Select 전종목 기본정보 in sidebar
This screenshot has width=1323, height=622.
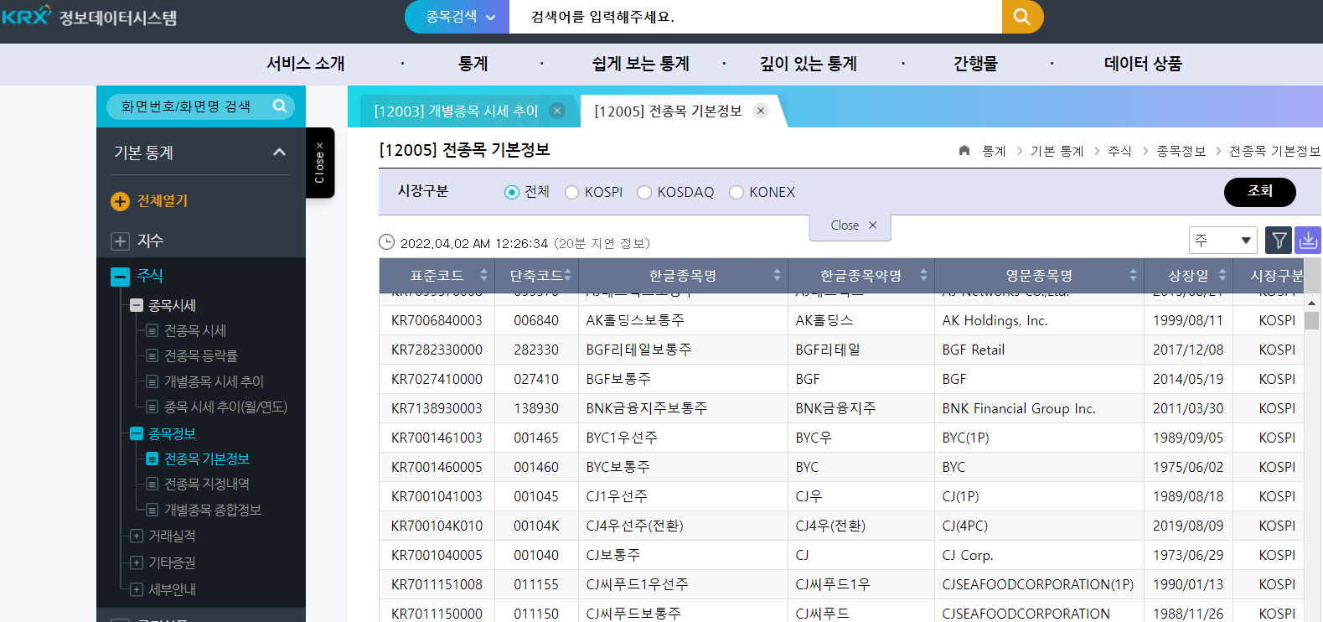(x=207, y=459)
